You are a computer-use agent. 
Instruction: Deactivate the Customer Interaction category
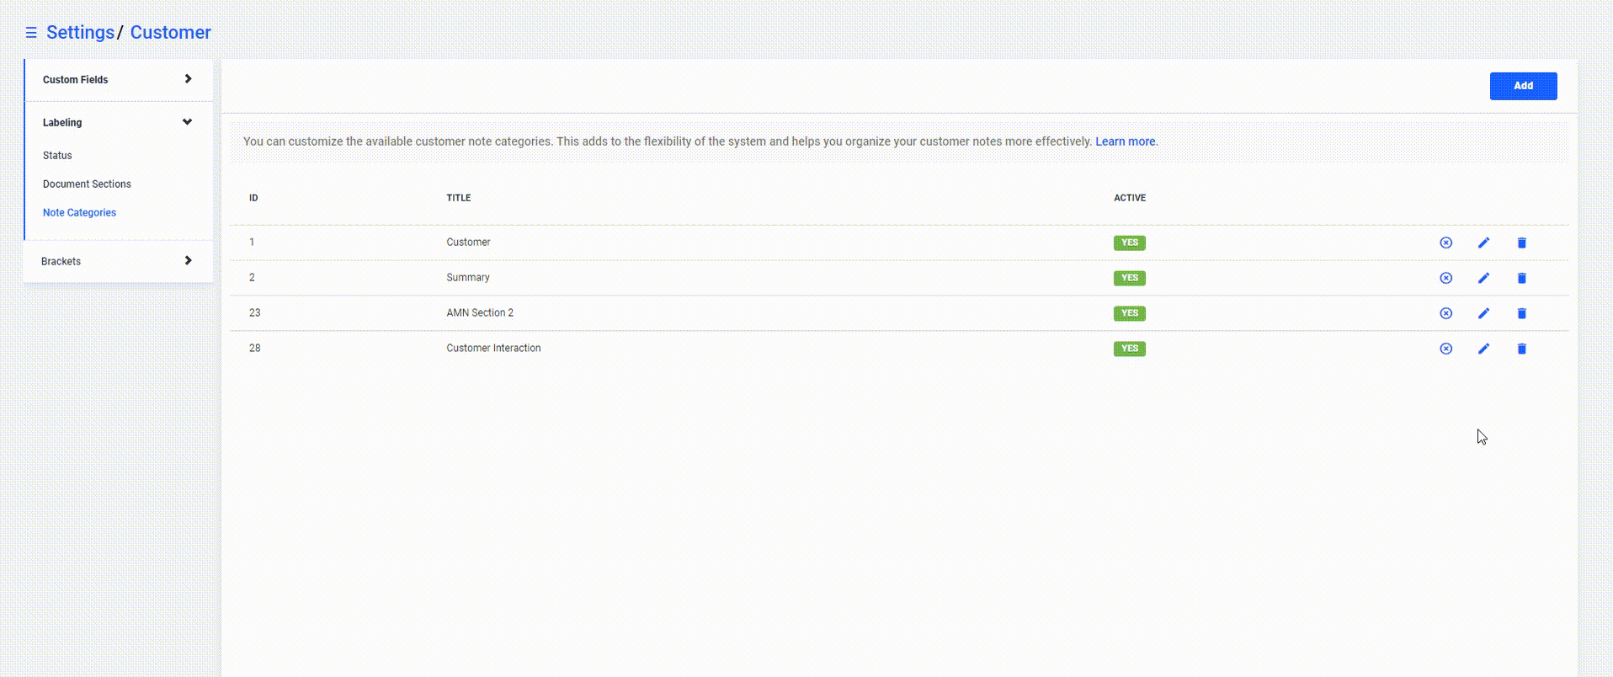(1445, 349)
